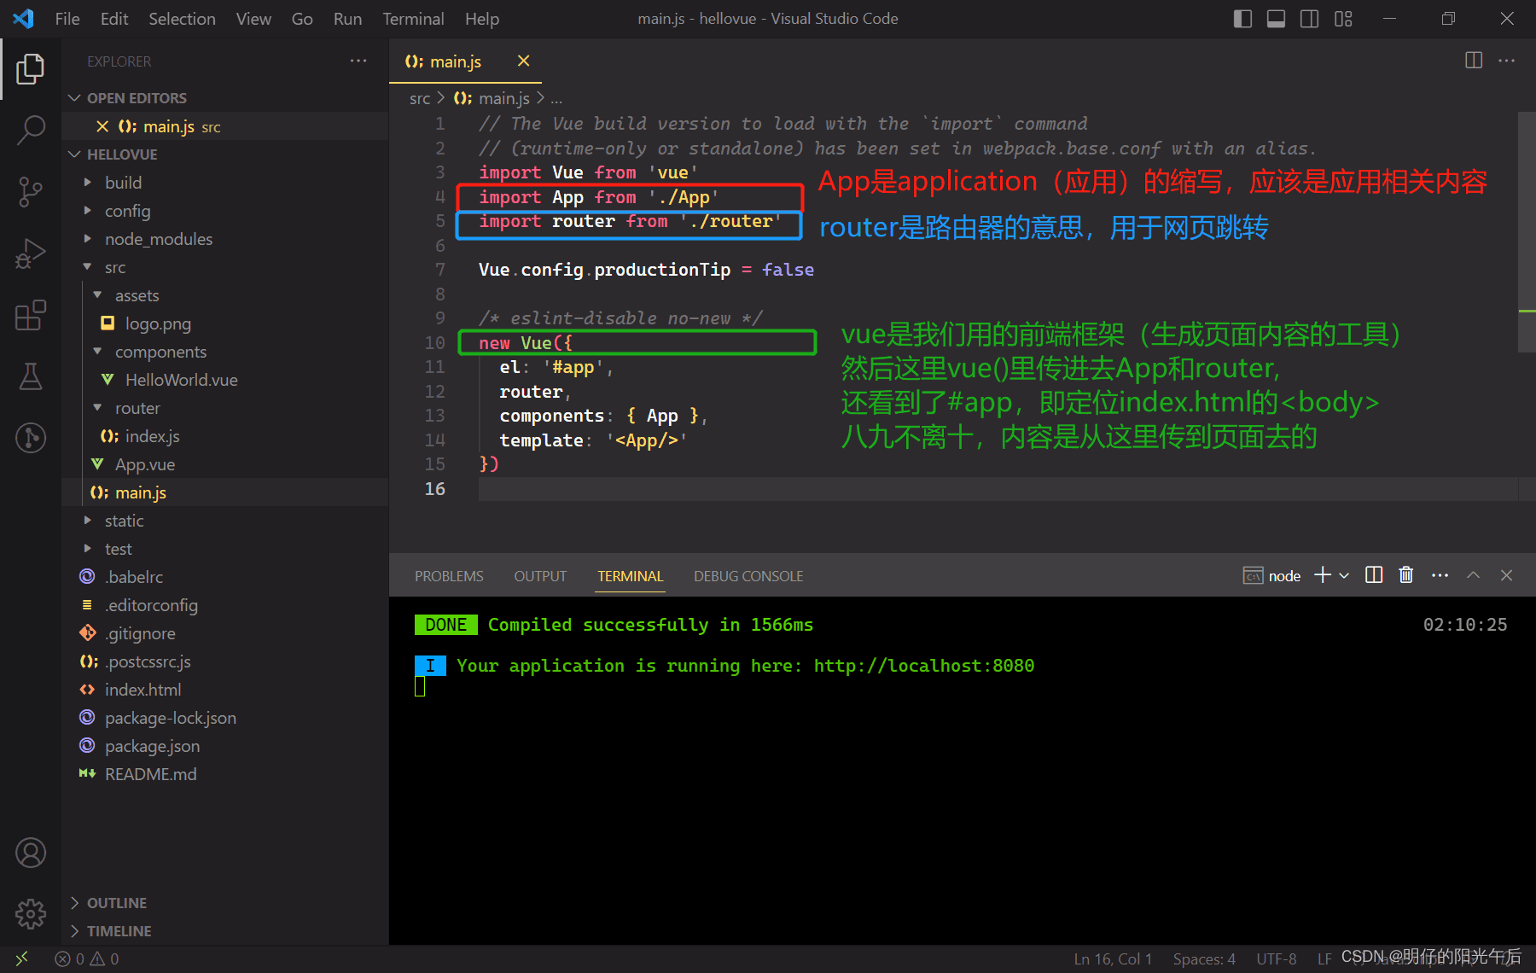Open Explorer Views and More Actions ellipsis

coord(358,61)
